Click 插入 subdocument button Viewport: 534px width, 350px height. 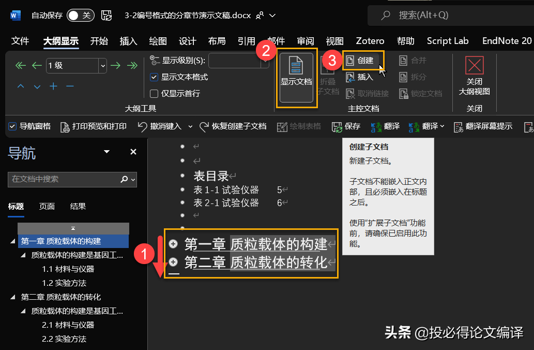360,77
